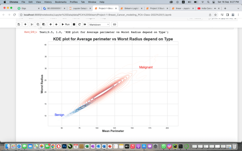Open Chrome three-dot menu
Screen dimensions: 242x151
click(x=238, y=15)
